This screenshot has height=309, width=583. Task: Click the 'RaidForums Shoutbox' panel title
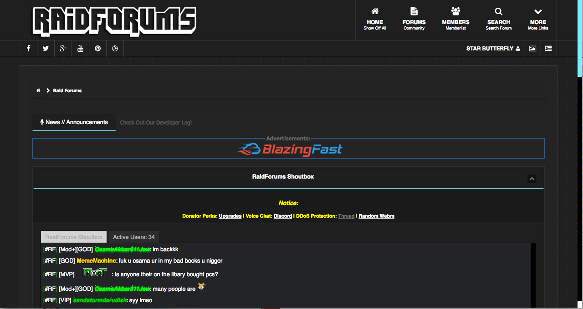pos(283,176)
